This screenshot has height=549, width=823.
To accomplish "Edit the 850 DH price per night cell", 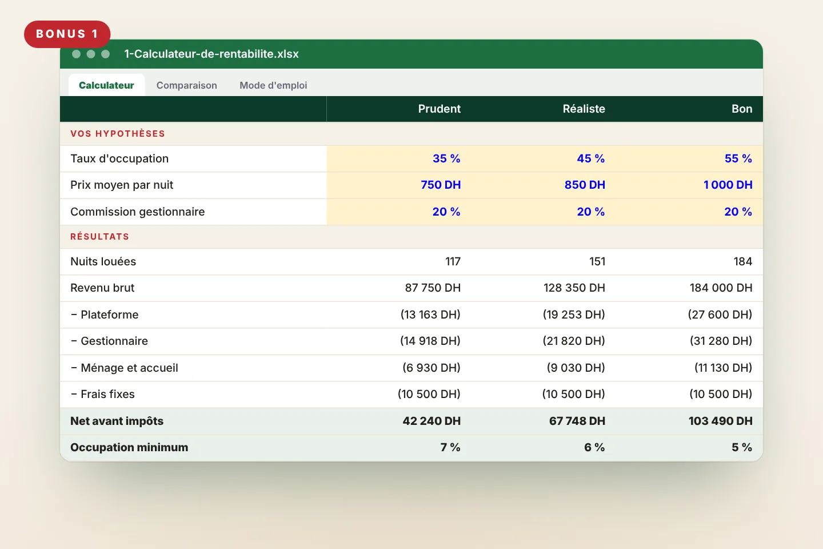I will 544,185.
